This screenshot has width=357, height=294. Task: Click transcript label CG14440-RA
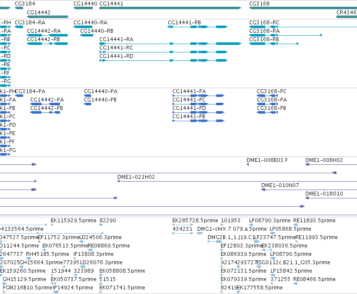tap(90, 23)
